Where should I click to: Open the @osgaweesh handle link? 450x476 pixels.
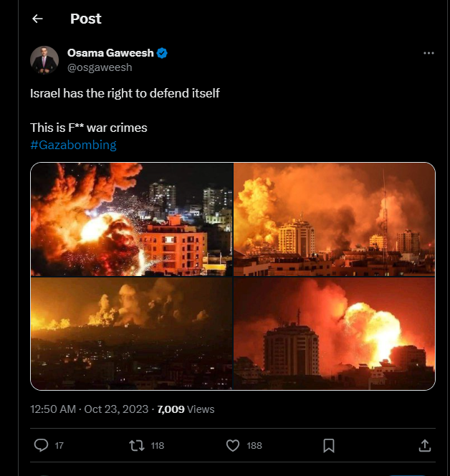pos(100,67)
